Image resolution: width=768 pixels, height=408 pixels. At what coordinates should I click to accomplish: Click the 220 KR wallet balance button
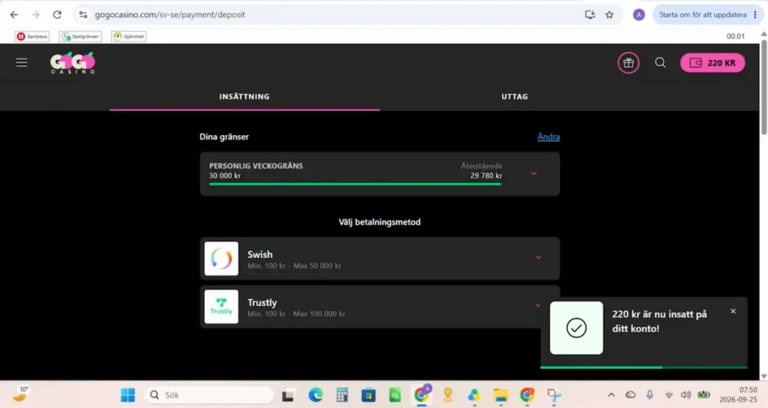[x=712, y=63]
